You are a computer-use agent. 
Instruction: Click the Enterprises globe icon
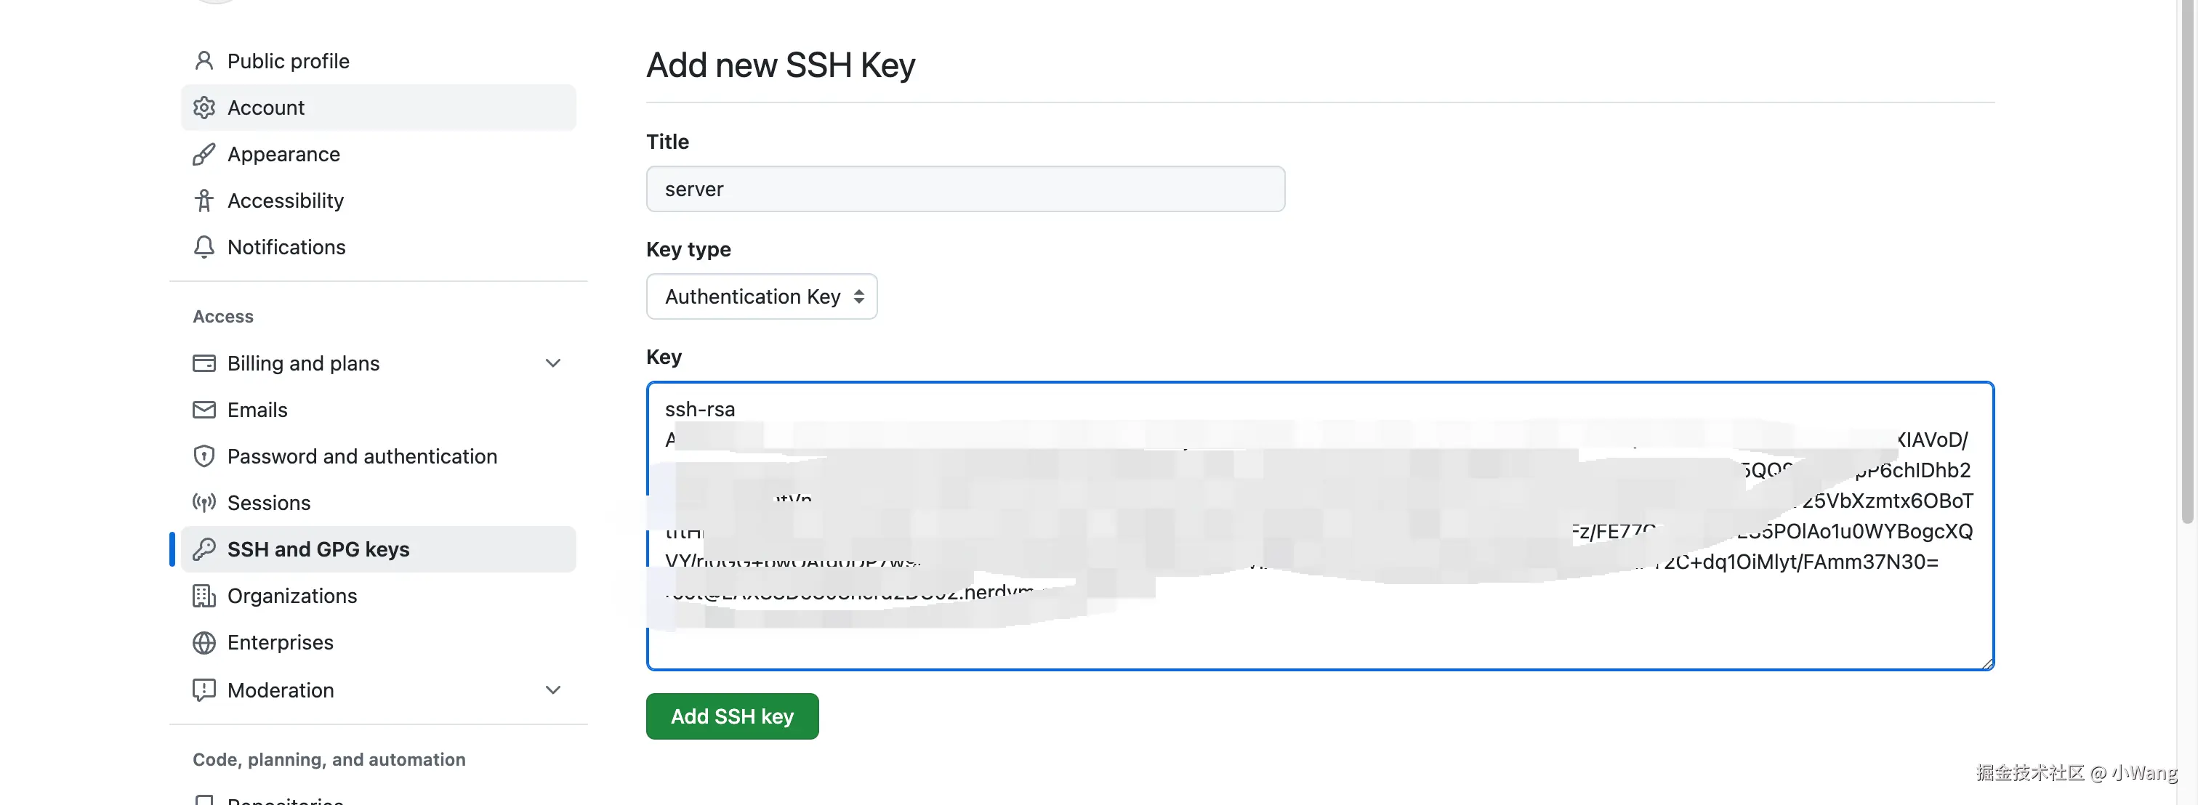(204, 642)
